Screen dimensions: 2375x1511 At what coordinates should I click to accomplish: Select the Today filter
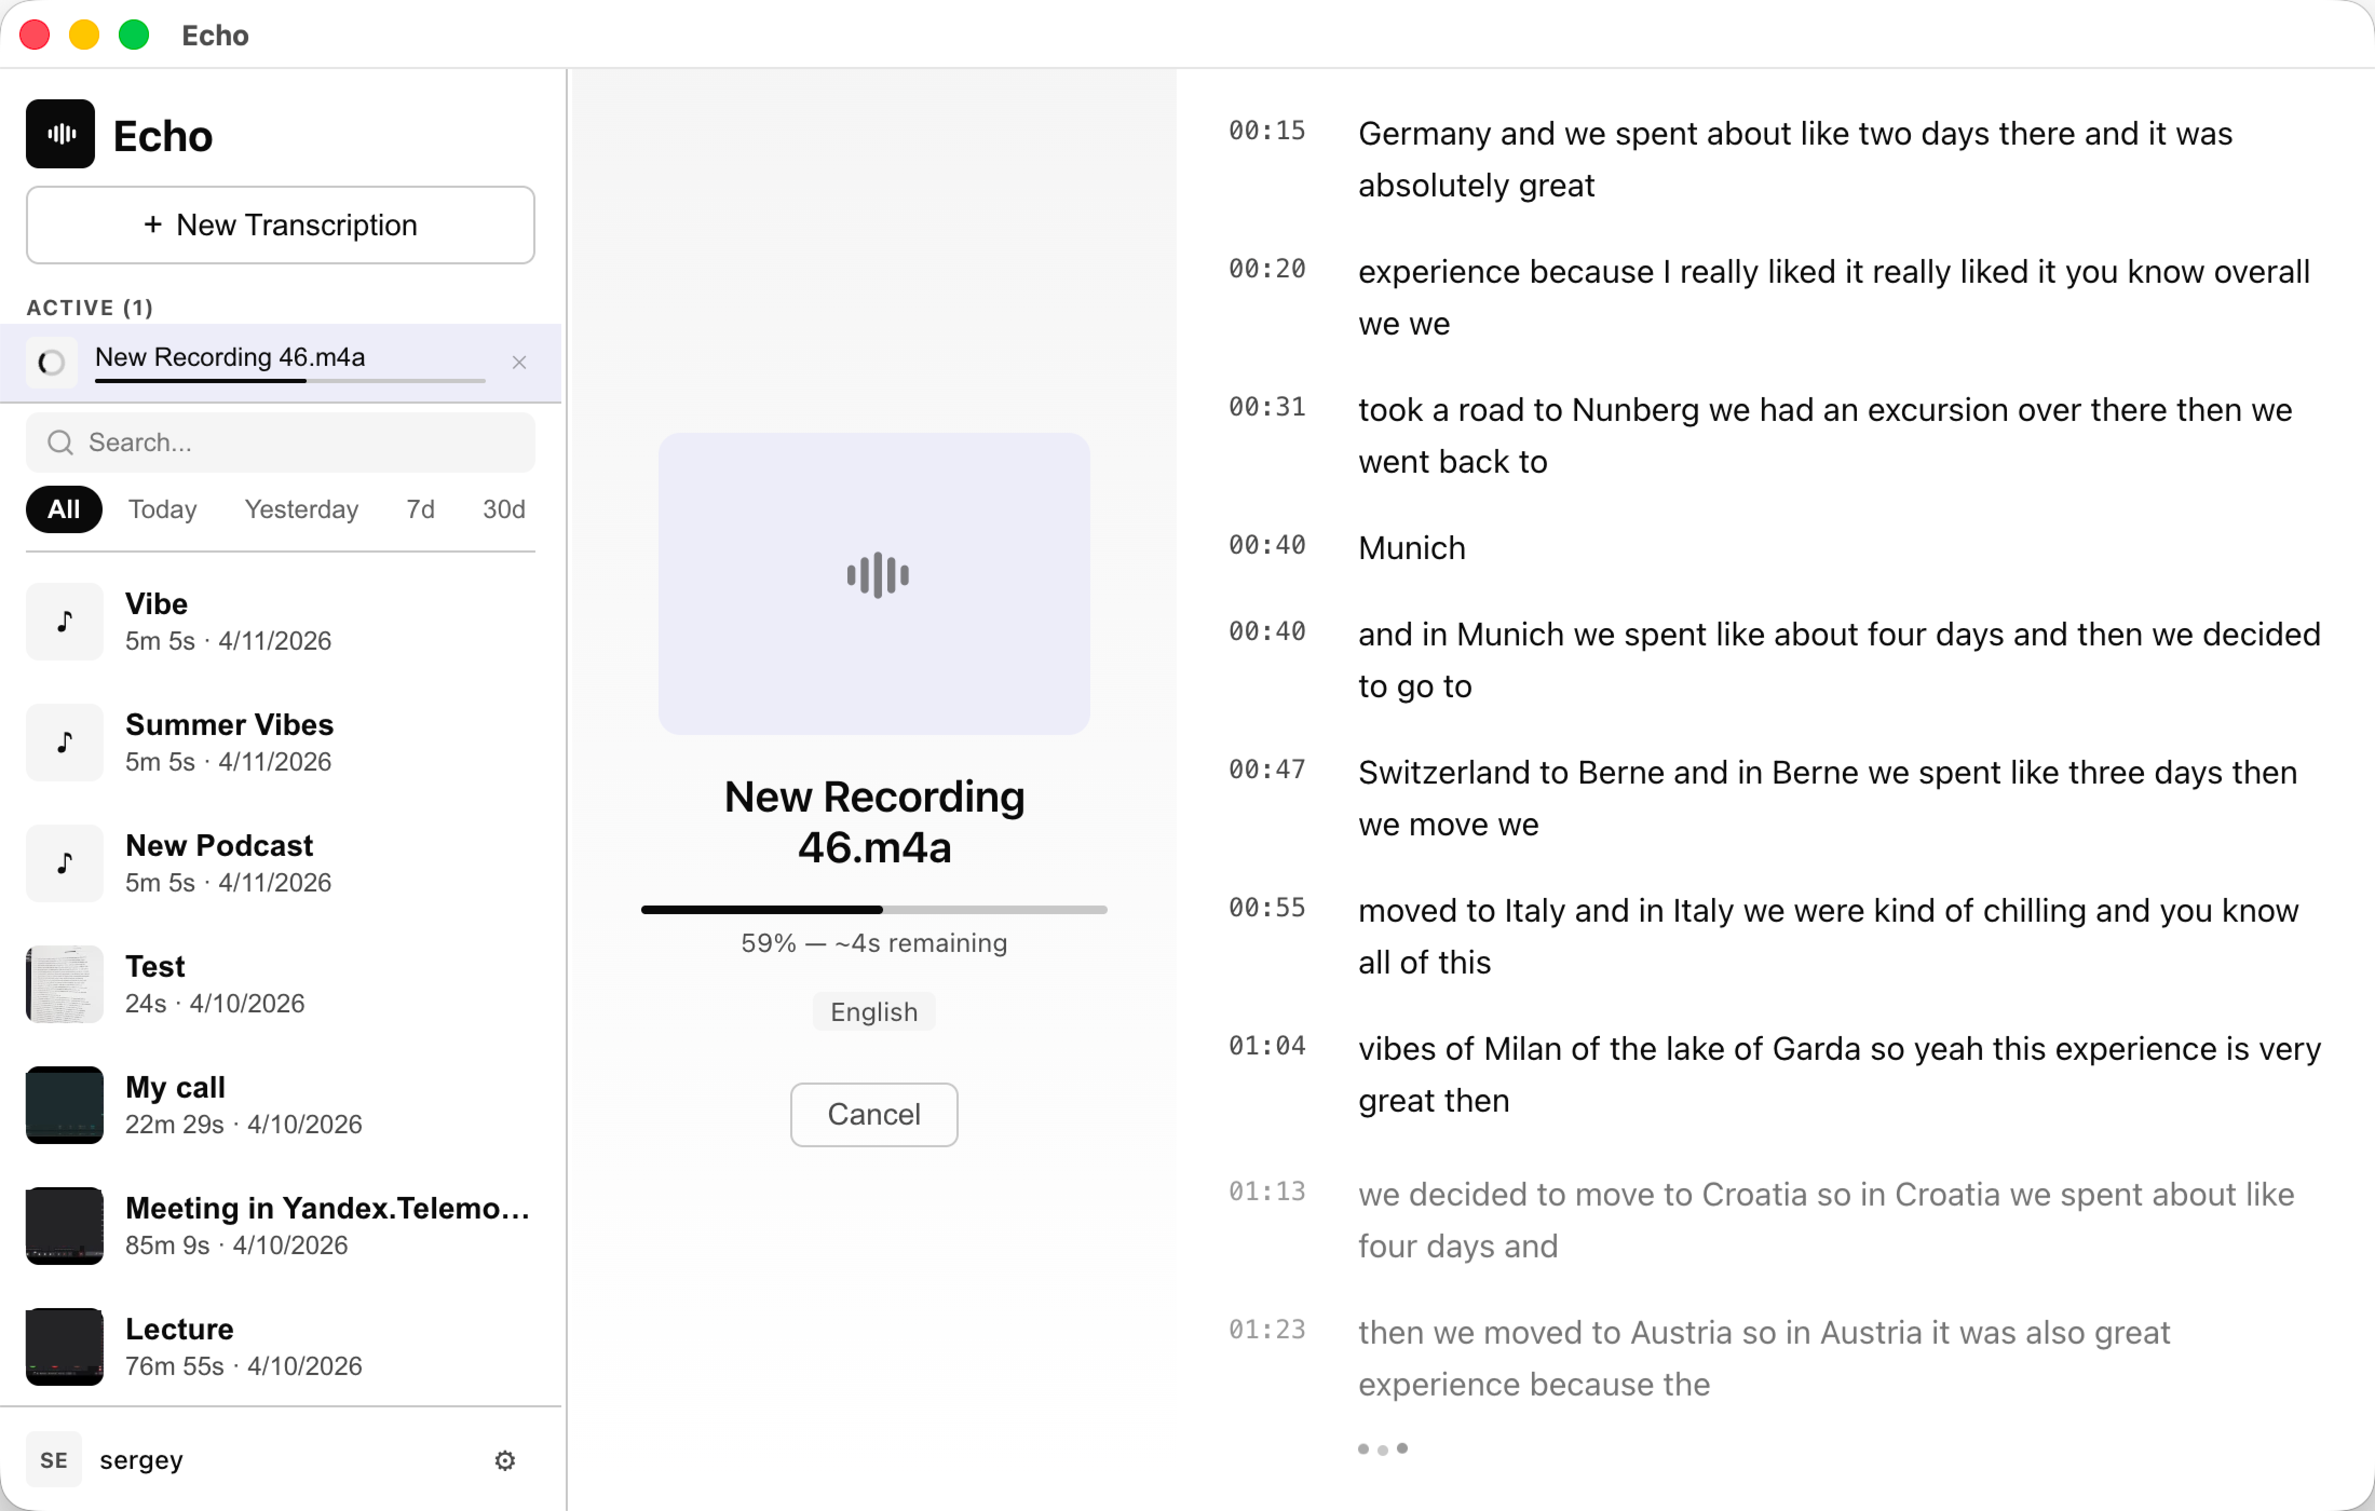(x=162, y=509)
